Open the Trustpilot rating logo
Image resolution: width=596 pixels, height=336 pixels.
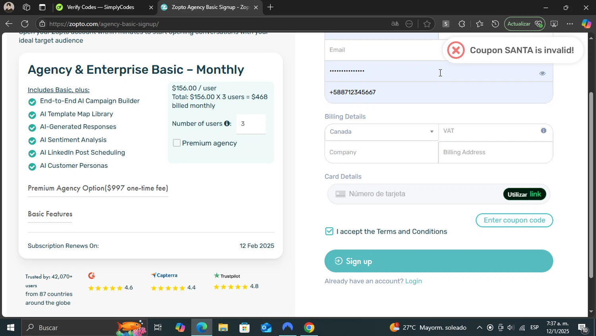(227, 276)
